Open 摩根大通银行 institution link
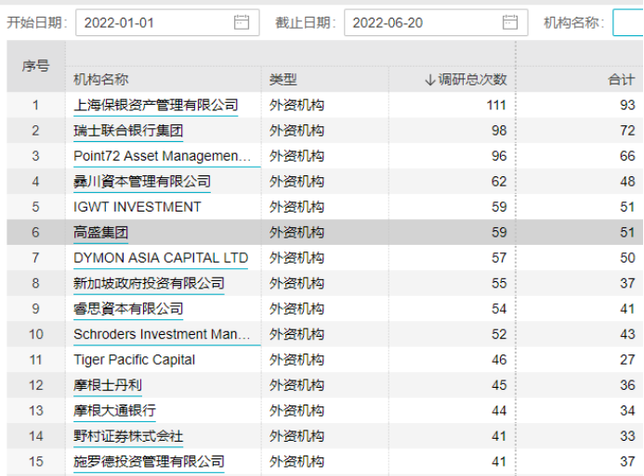The width and height of the screenshot is (644, 476). tap(114, 410)
